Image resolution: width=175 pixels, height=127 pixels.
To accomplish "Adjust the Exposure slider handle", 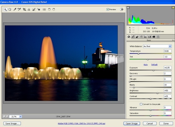I will tap(153, 70).
